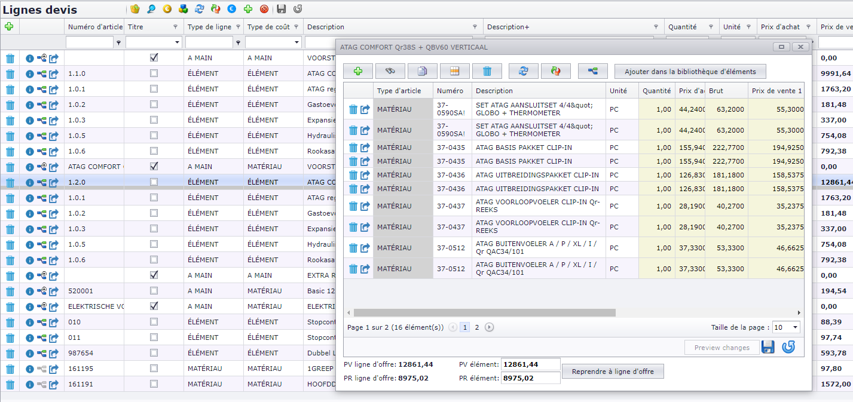The image size is (853, 402).
Task: Open filter menu on Unité column header
Action: click(748, 27)
